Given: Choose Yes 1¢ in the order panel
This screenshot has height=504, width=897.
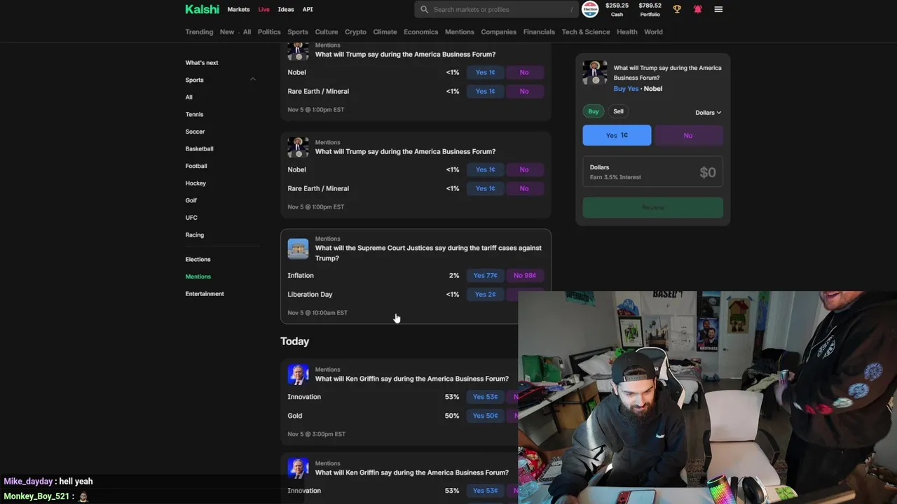Looking at the screenshot, I should pyautogui.click(x=617, y=135).
